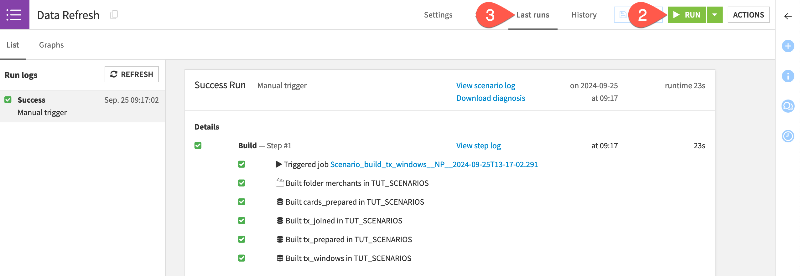Click the REFRESH button in Run logs
Viewport: 800px width, 276px height.
[x=132, y=74]
